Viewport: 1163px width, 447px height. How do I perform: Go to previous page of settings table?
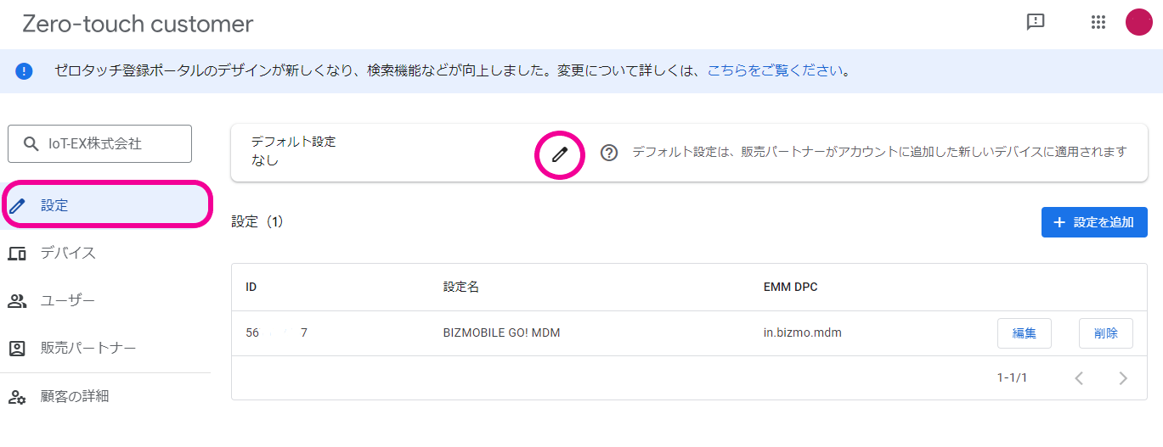coord(1079,378)
